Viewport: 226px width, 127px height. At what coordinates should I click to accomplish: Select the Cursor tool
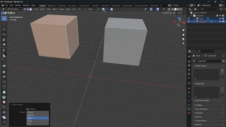4,24
